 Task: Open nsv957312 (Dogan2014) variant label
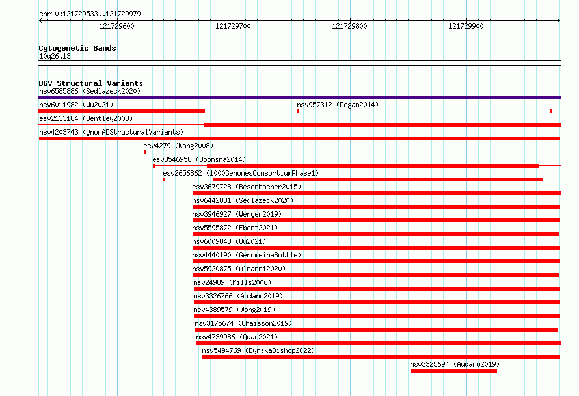coord(338,105)
